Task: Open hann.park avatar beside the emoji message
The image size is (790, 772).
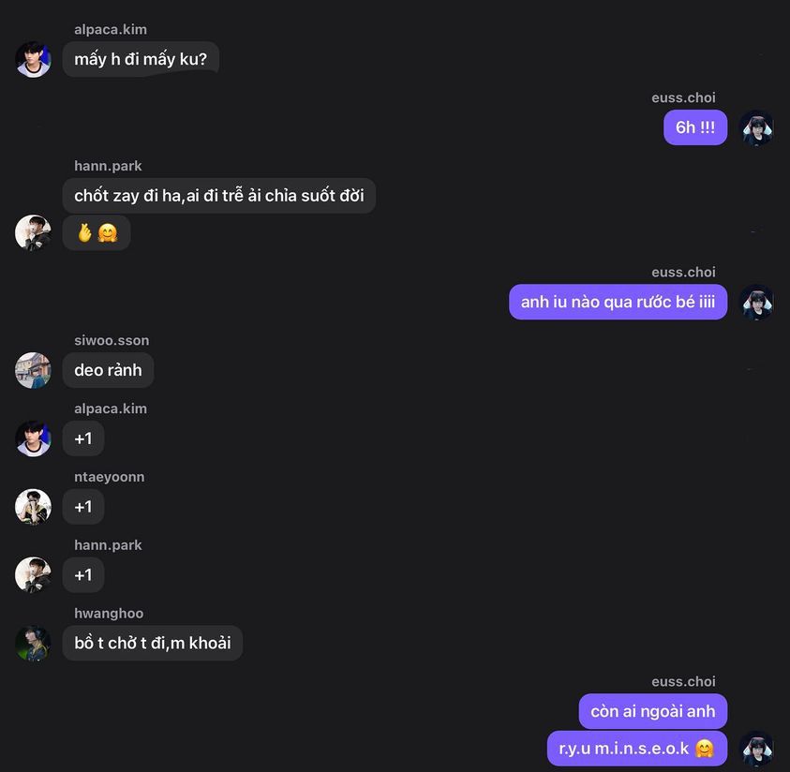Action: point(33,232)
